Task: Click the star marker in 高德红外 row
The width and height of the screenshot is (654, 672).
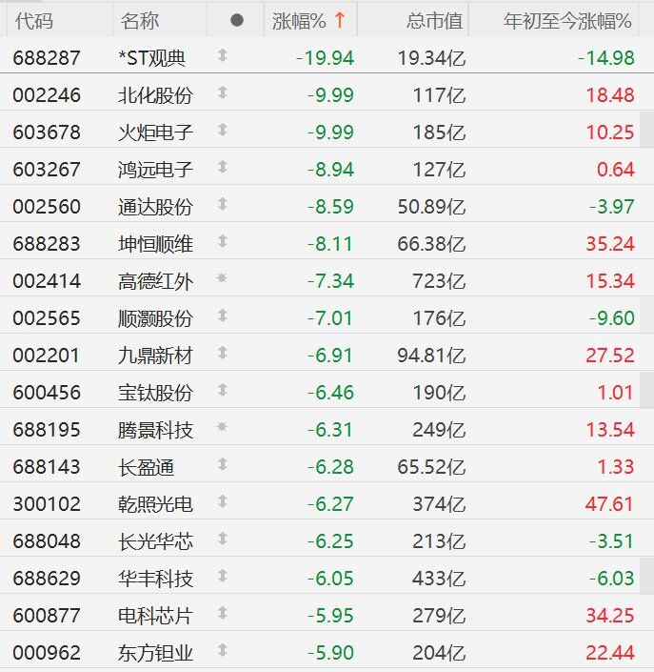Action: [x=222, y=278]
